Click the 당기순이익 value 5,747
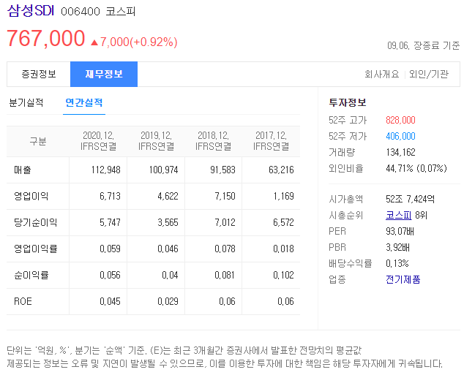 point(110,222)
